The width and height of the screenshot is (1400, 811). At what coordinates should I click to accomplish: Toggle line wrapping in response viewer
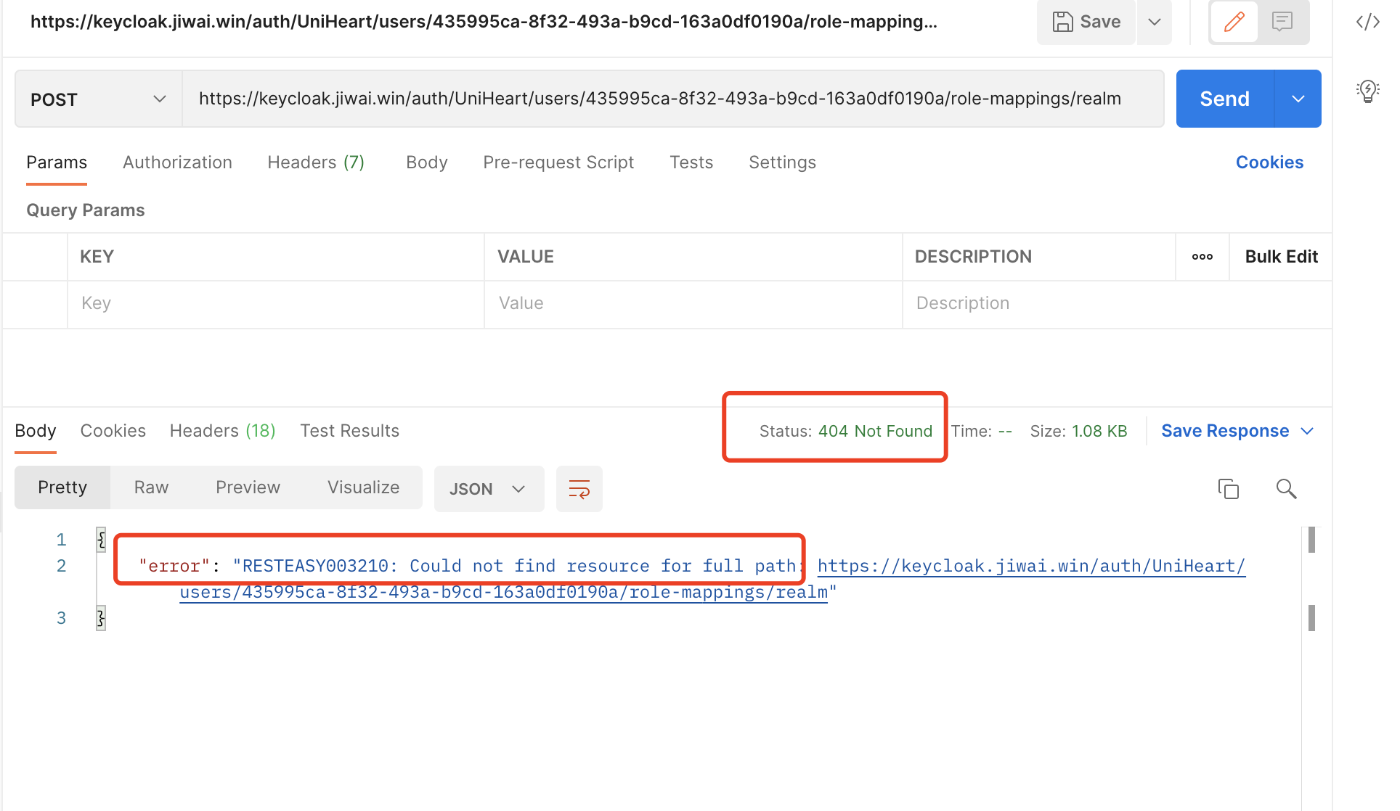[x=579, y=489]
